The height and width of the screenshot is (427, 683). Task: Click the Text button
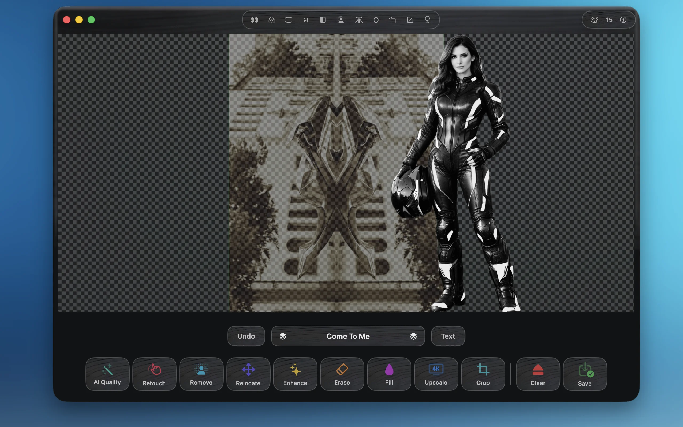tap(448, 336)
